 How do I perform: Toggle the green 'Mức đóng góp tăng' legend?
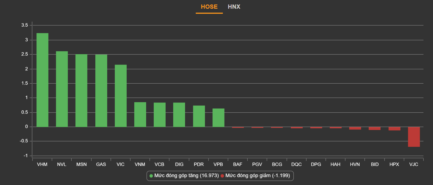click(x=184, y=176)
